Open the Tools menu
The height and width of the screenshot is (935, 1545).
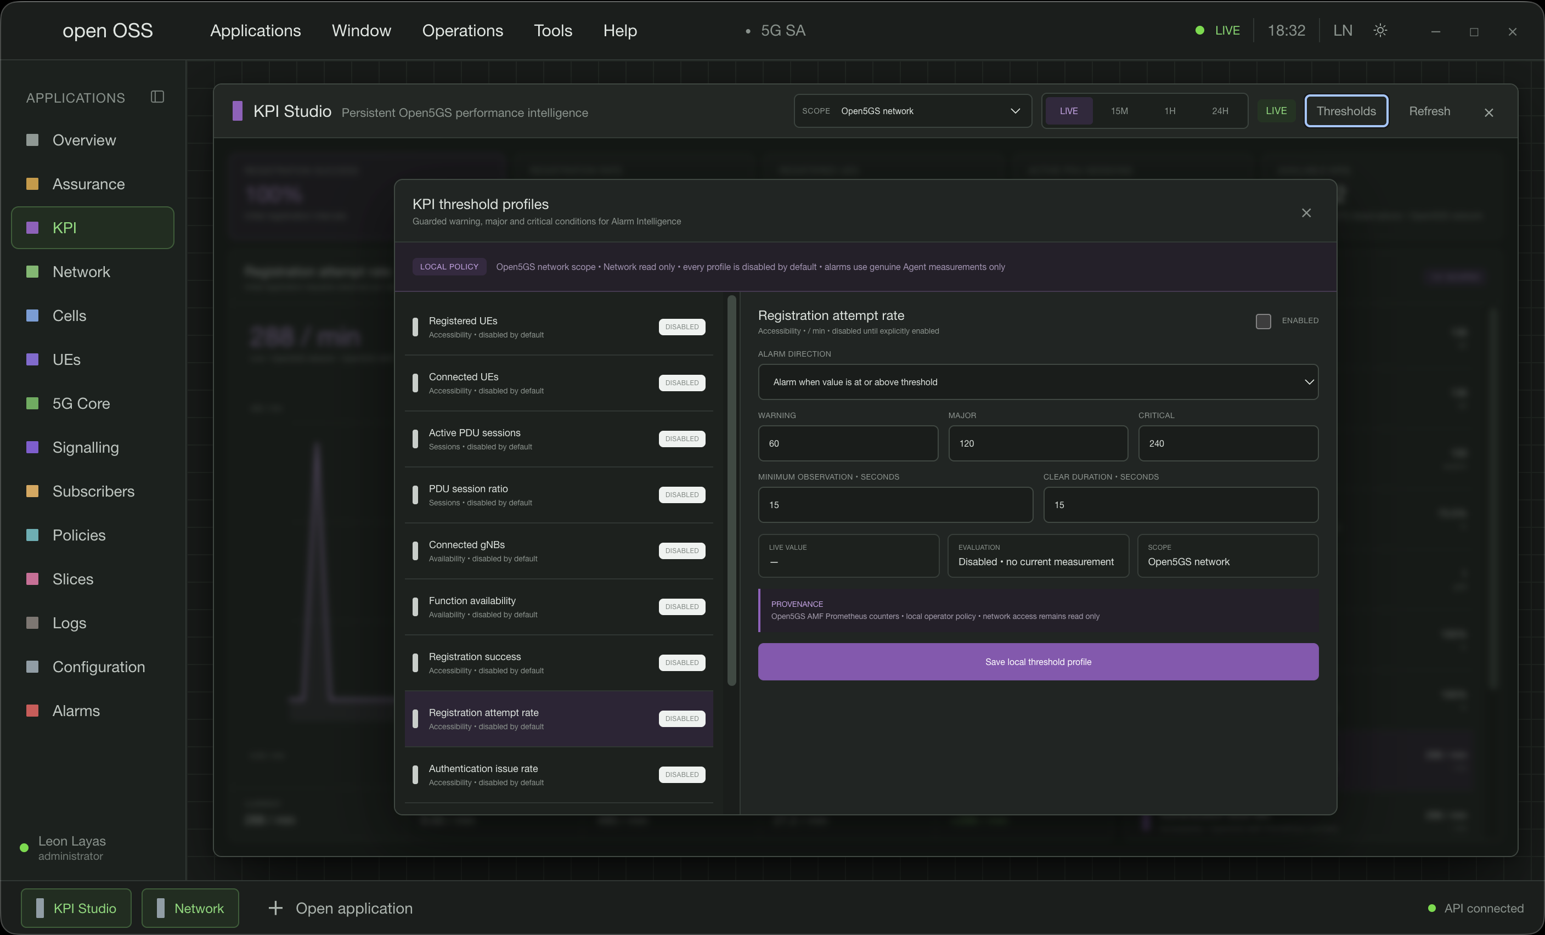[553, 30]
